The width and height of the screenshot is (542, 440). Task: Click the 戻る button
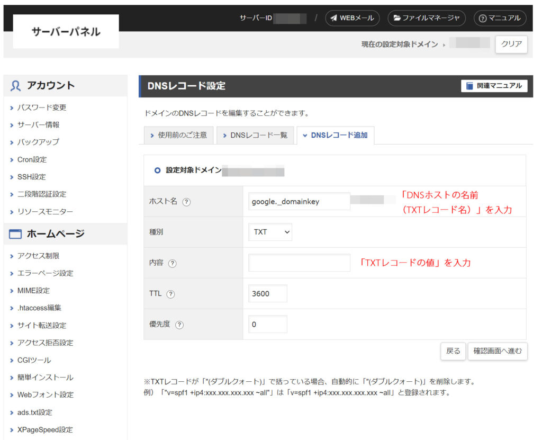click(453, 351)
